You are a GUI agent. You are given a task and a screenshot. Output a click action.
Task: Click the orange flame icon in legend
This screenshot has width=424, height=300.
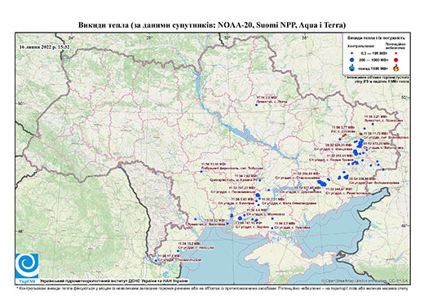[x=395, y=67]
